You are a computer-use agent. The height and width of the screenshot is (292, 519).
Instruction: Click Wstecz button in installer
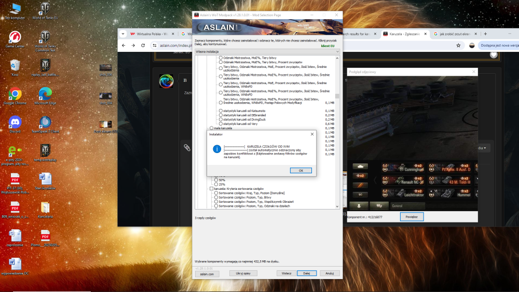point(286,273)
